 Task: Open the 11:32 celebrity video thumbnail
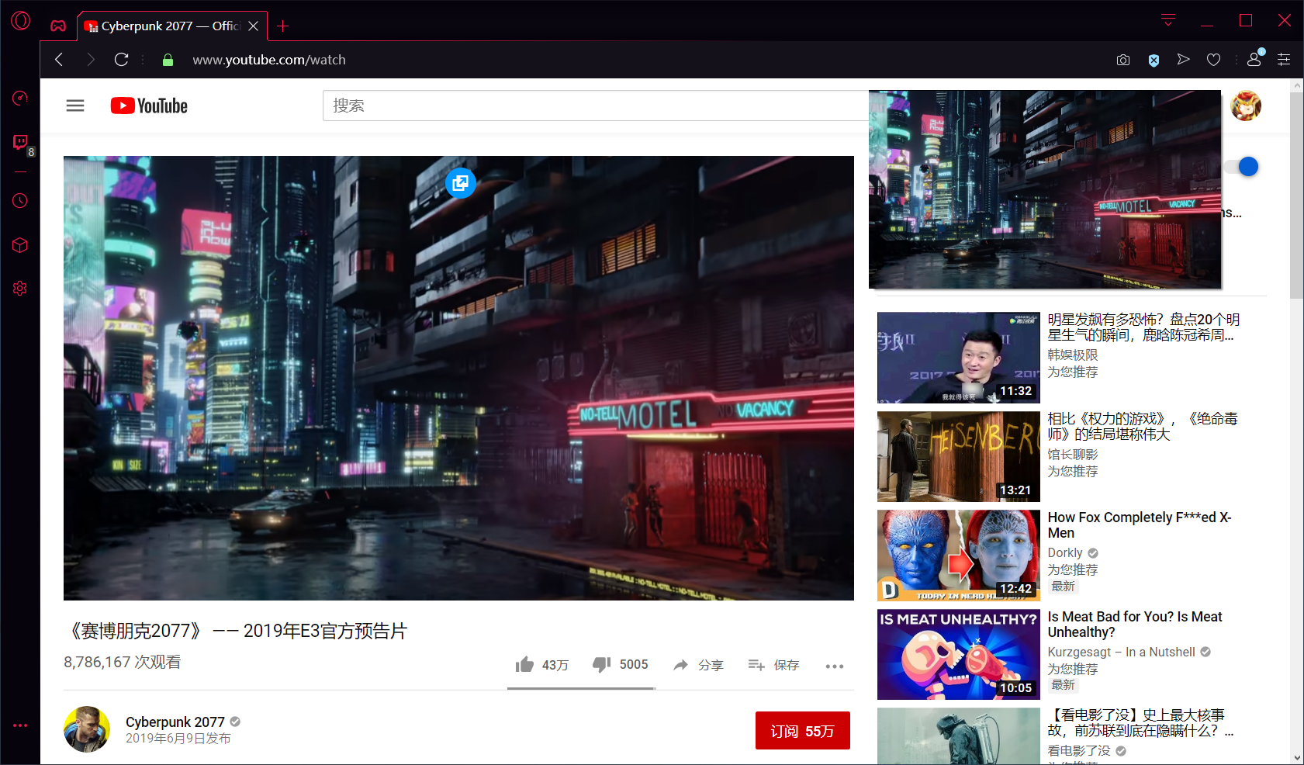(959, 358)
